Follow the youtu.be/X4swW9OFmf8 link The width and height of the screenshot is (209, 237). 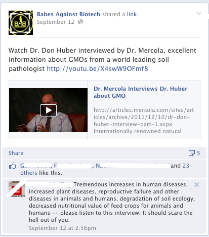pos(97,69)
